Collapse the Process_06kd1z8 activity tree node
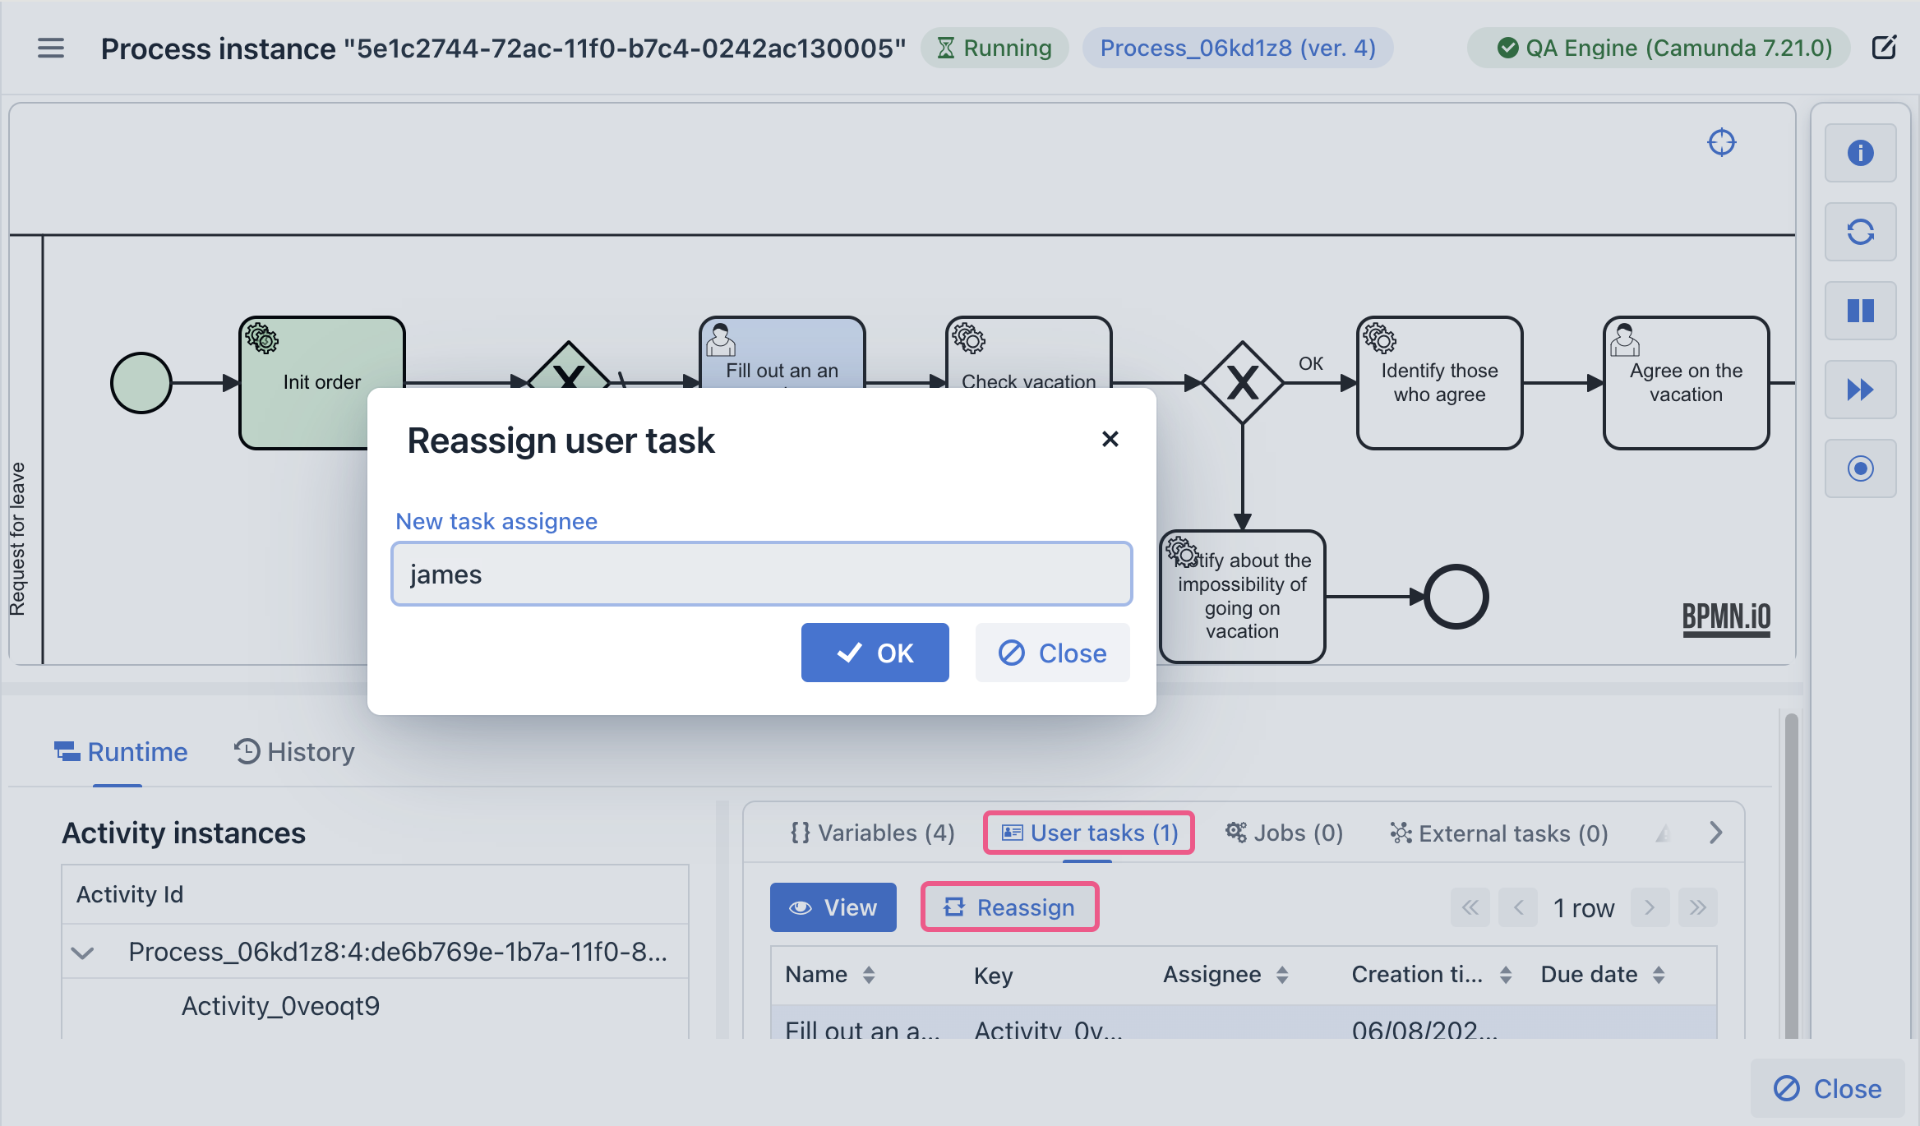The height and width of the screenshot is (1126, 1920). pyautogui.click(x=82, y=953)
